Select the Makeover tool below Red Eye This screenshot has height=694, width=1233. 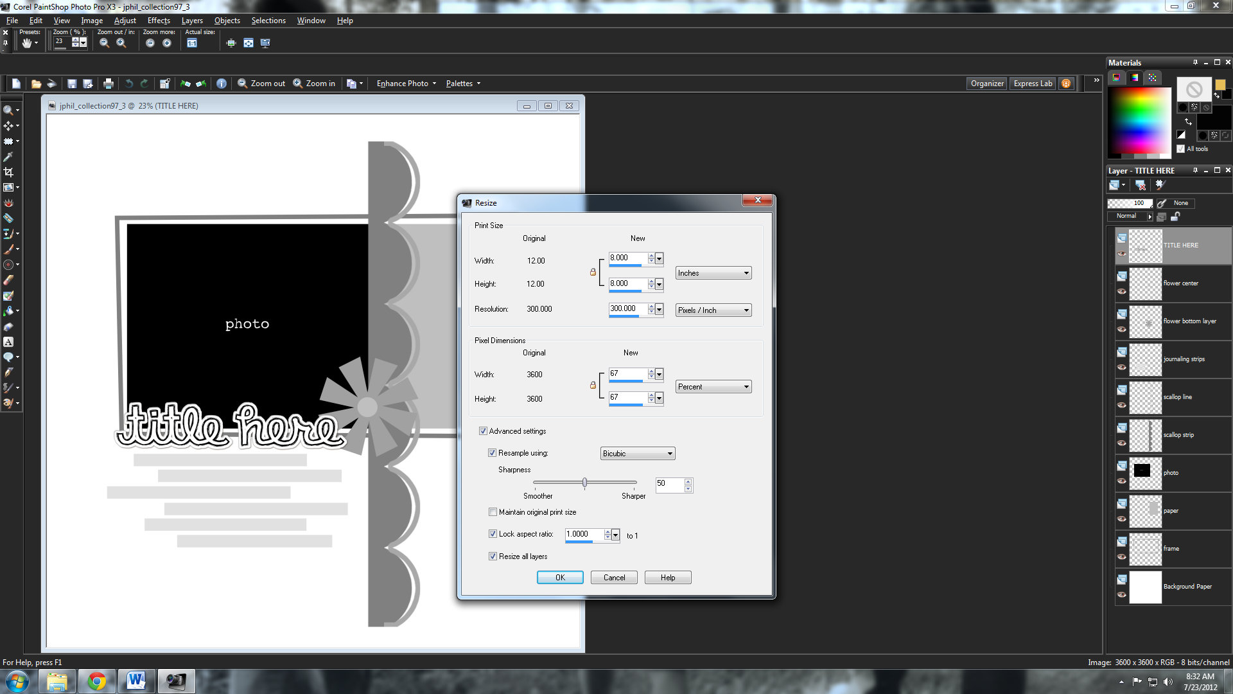8,218
